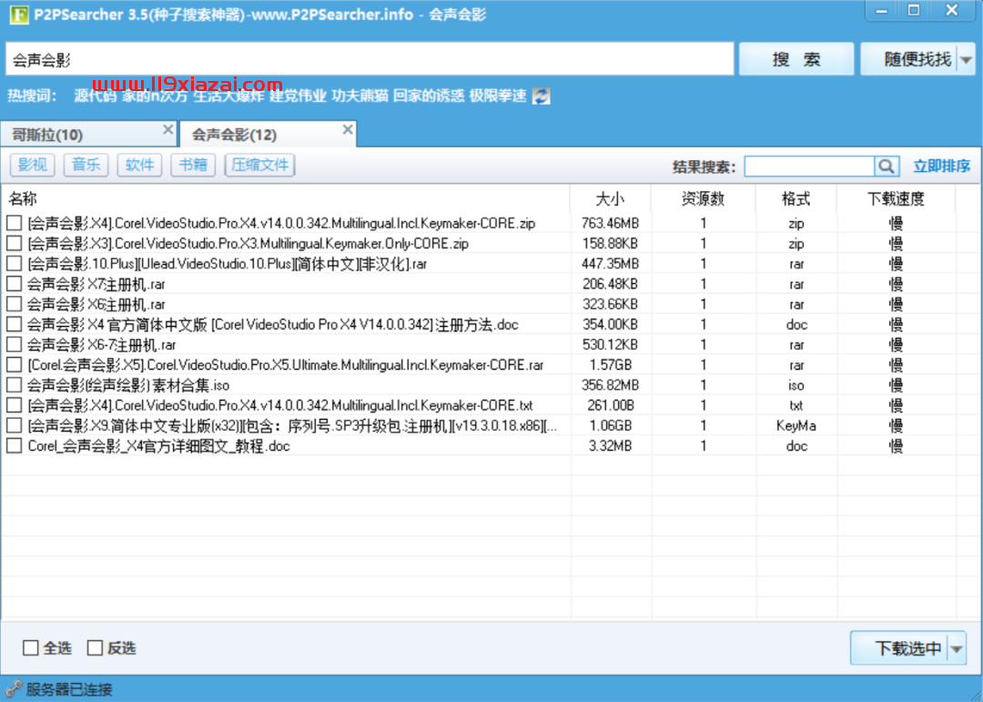
Task: Click the server connected link icon
Action: click(13, 689)
